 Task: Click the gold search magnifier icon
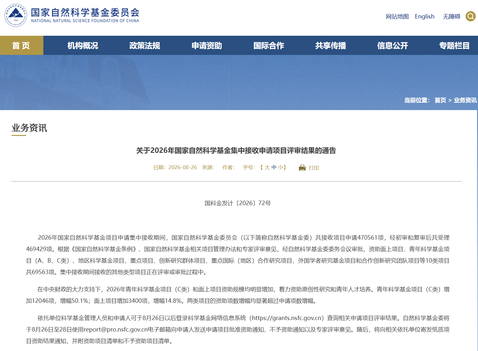(x=471, y=16)
